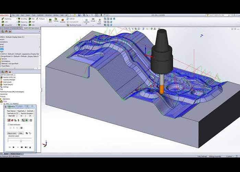Switch to the SolidCAM Operations tab
The image size is (240, 172).
coord(32,28)
